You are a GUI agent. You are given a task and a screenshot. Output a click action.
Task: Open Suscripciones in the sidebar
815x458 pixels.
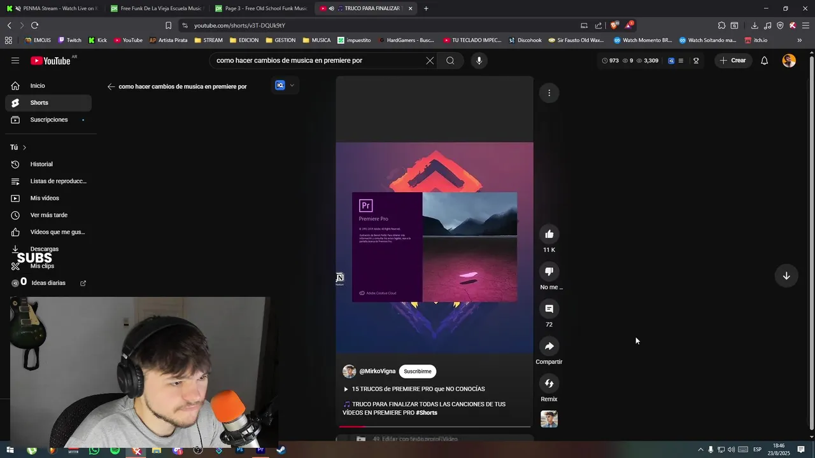[x=48, y=120]
